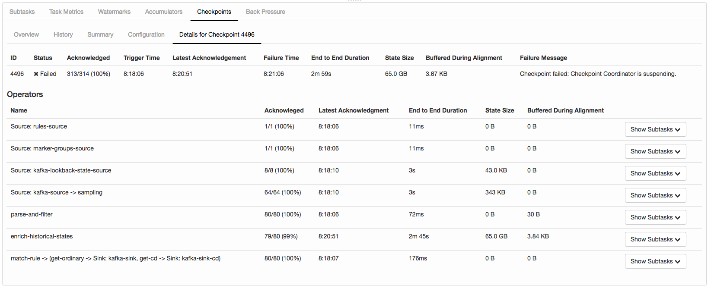Show subtasks for kafka-source -> sampling

click(x=655, y=195)
